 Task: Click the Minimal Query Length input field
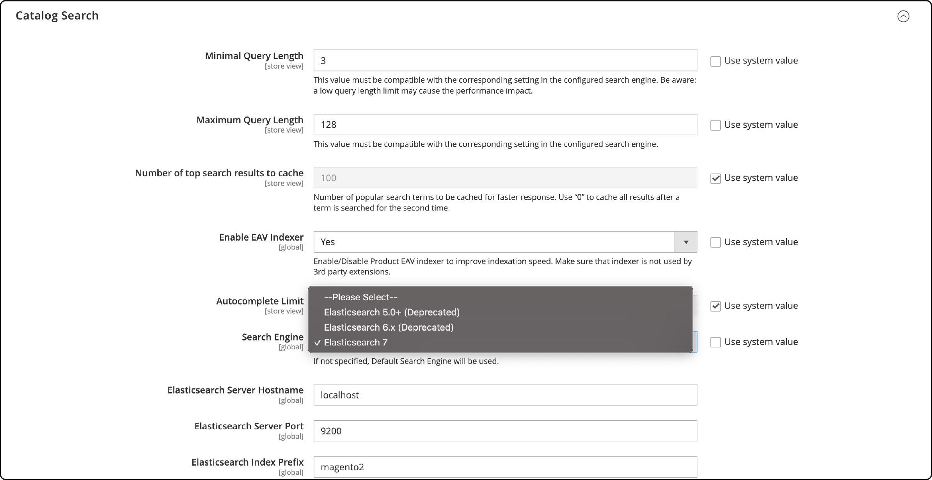(504, 59)
